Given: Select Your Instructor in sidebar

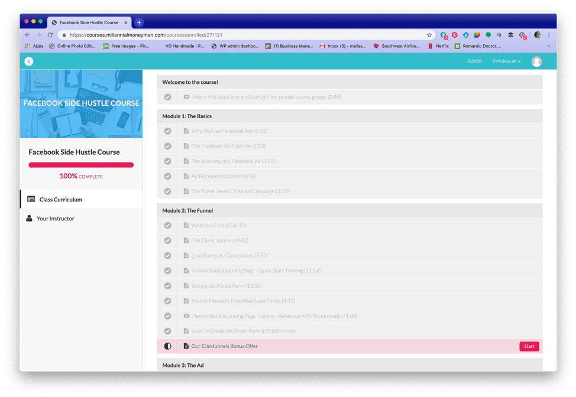Looking at the screenshot, I should tap(55, 219).
